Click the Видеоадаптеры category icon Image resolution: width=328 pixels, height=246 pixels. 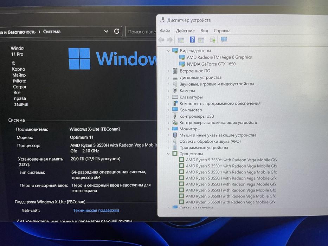(x=175, y=50)
